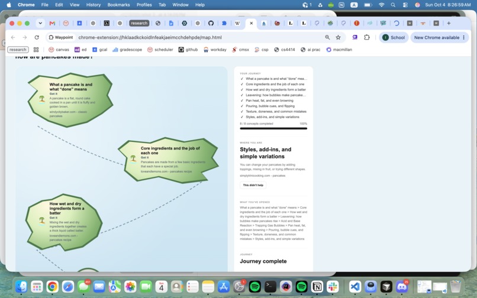Bookmark this page with the star
This screenshot has width=477, height=298.
coord(338,37)
